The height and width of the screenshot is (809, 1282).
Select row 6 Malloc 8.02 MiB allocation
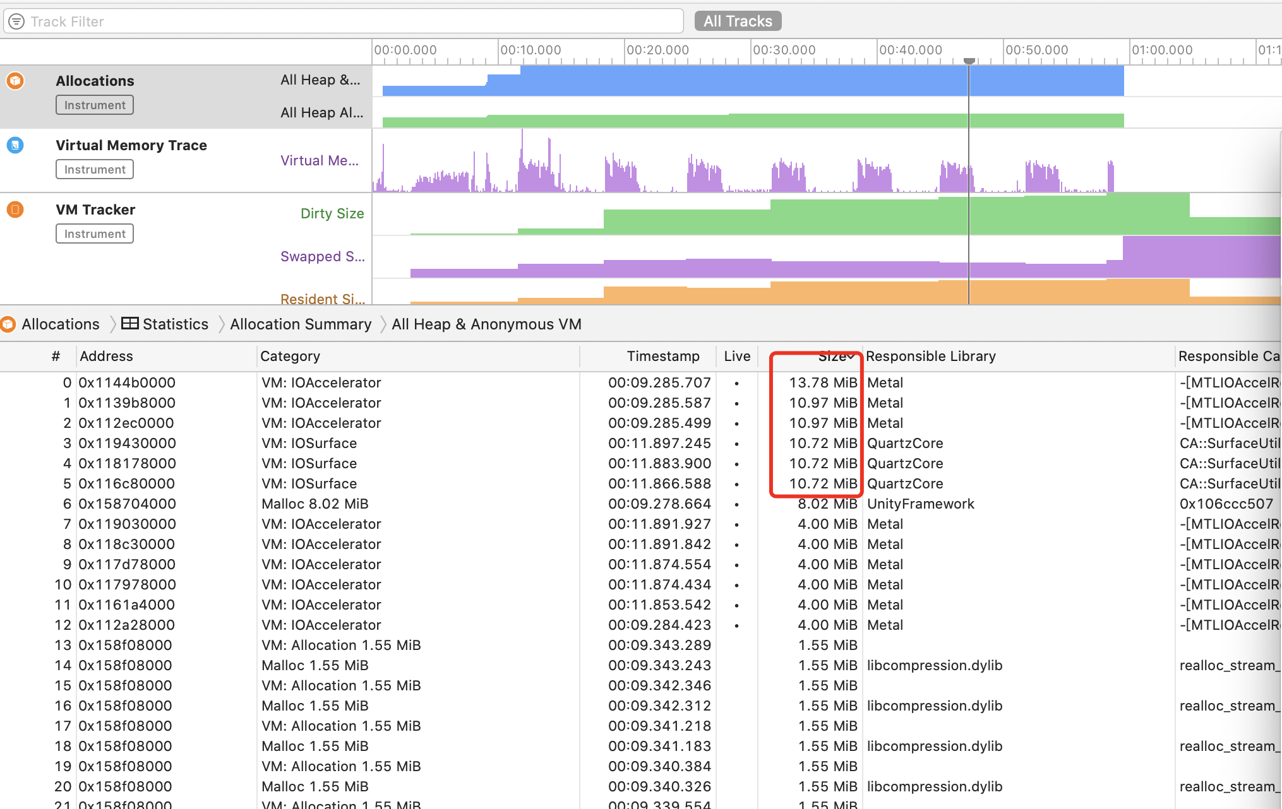point(315,504)
